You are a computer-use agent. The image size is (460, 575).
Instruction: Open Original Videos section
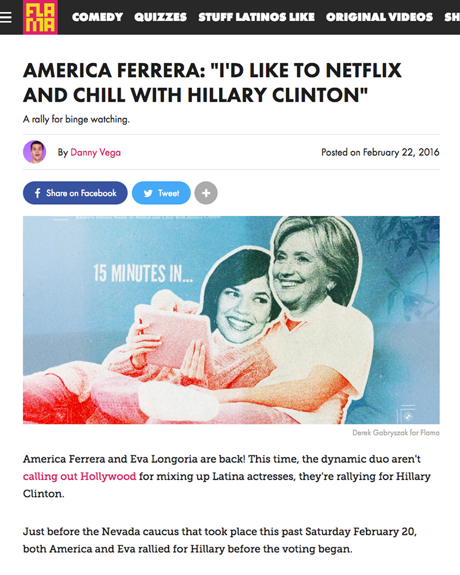click(379, 17)
